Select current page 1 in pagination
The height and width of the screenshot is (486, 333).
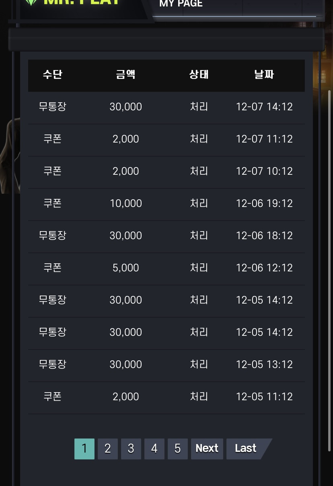pos(84,449)
